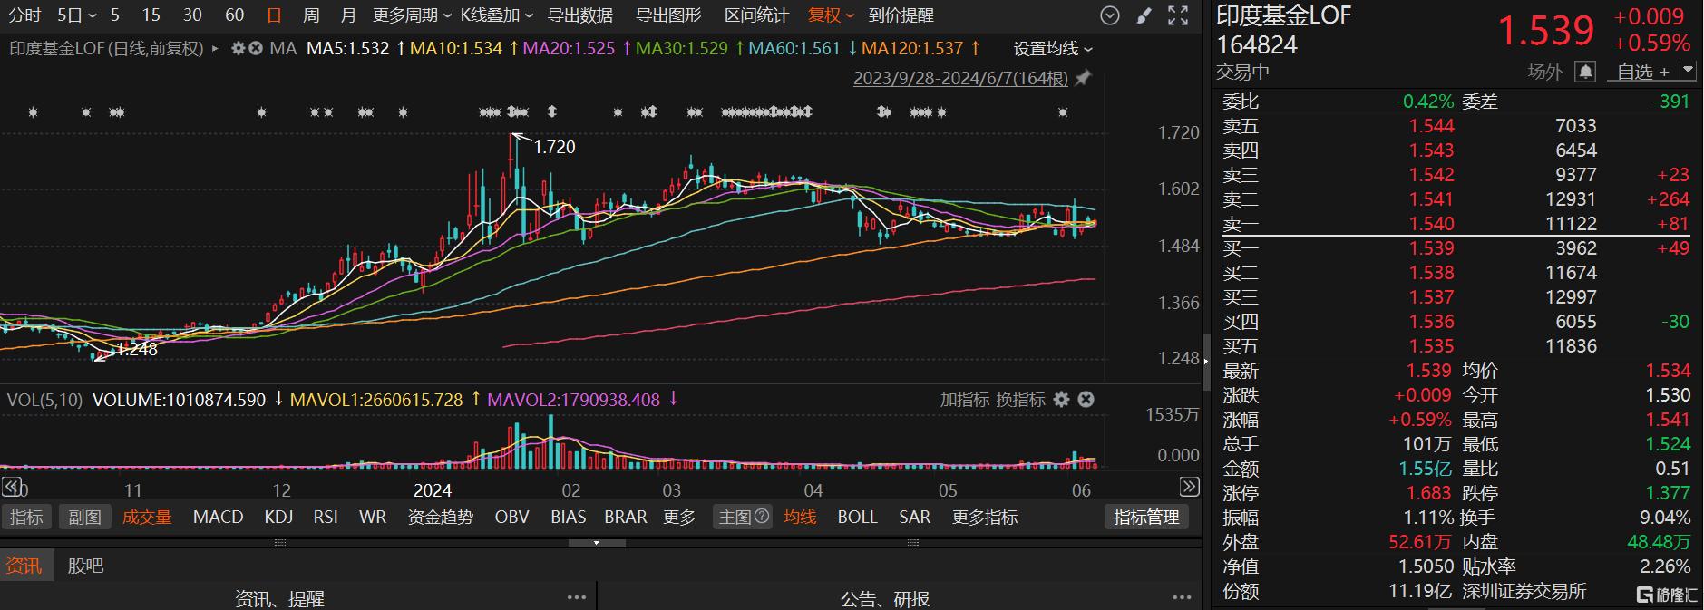Expand chart to fullscreen icon

[x=1178, y=15]
